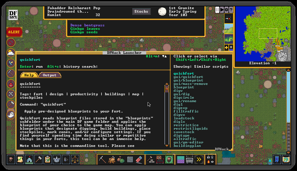Screen dimensions: 297x171
Task: Toggle the ALERT banner
Action: [x=14, y=32]
